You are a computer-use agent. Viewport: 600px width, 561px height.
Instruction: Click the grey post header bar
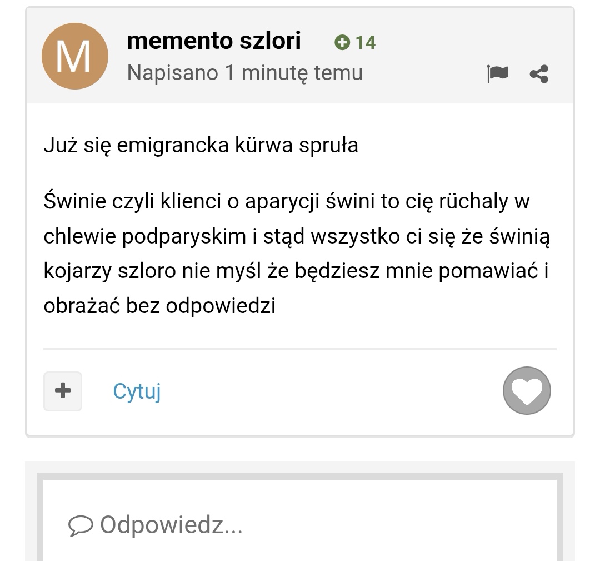300,55
